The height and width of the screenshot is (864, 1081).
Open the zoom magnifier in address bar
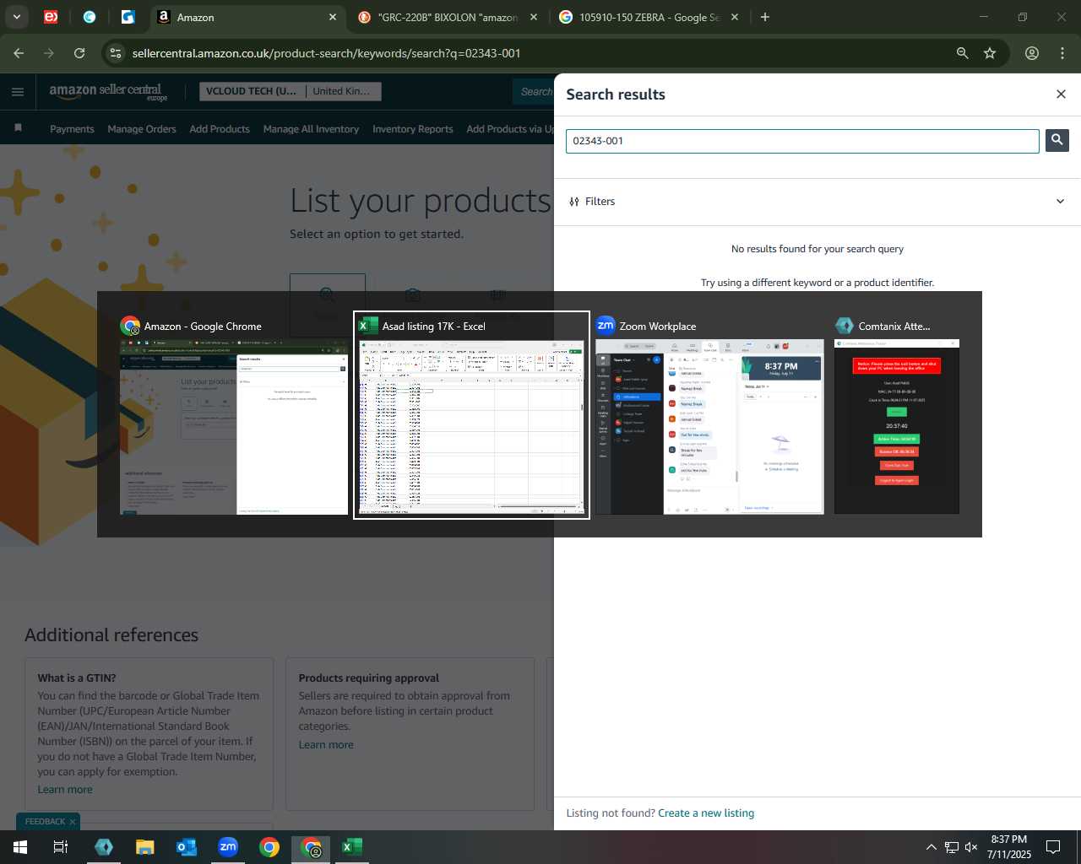[x=962, y=53]
